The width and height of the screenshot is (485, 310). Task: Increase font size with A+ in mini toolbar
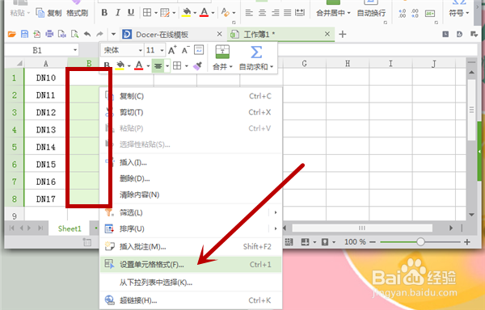[x=172, y=50]
